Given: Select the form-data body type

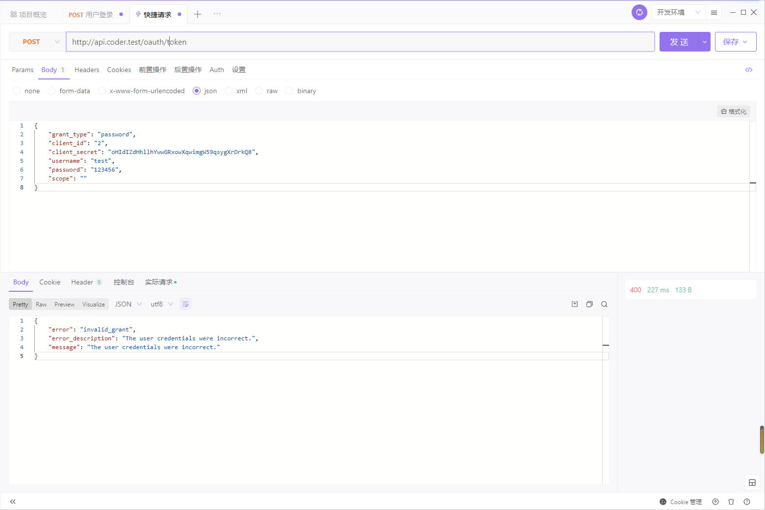Looking at the screenshot, I should 51,91.
